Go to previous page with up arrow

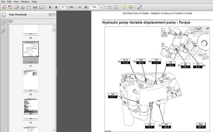pyautogui.click(x=50, y=7)
